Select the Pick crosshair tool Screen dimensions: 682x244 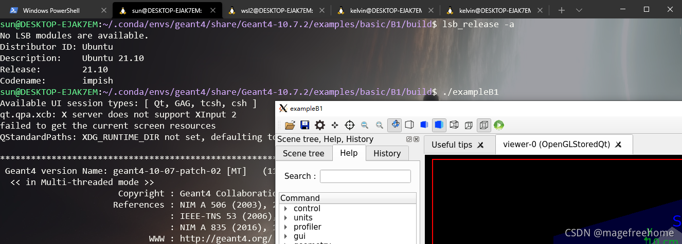click(350, 125)
